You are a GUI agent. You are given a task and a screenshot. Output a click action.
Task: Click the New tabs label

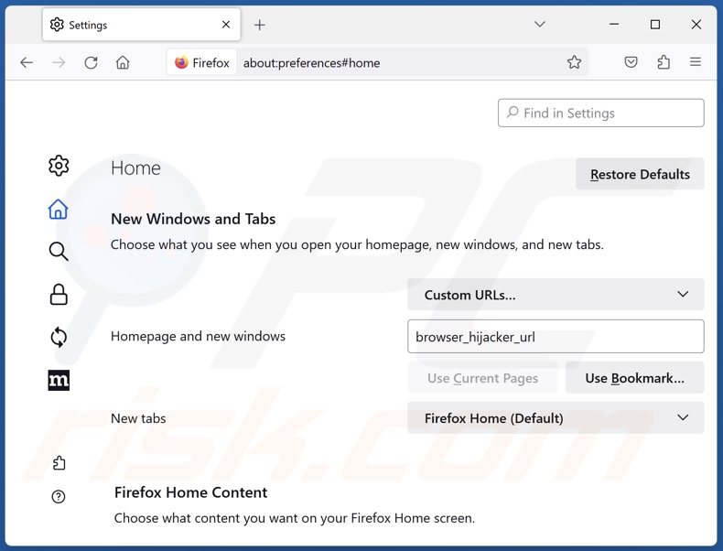pyautogui.click(x=138, y=418)
